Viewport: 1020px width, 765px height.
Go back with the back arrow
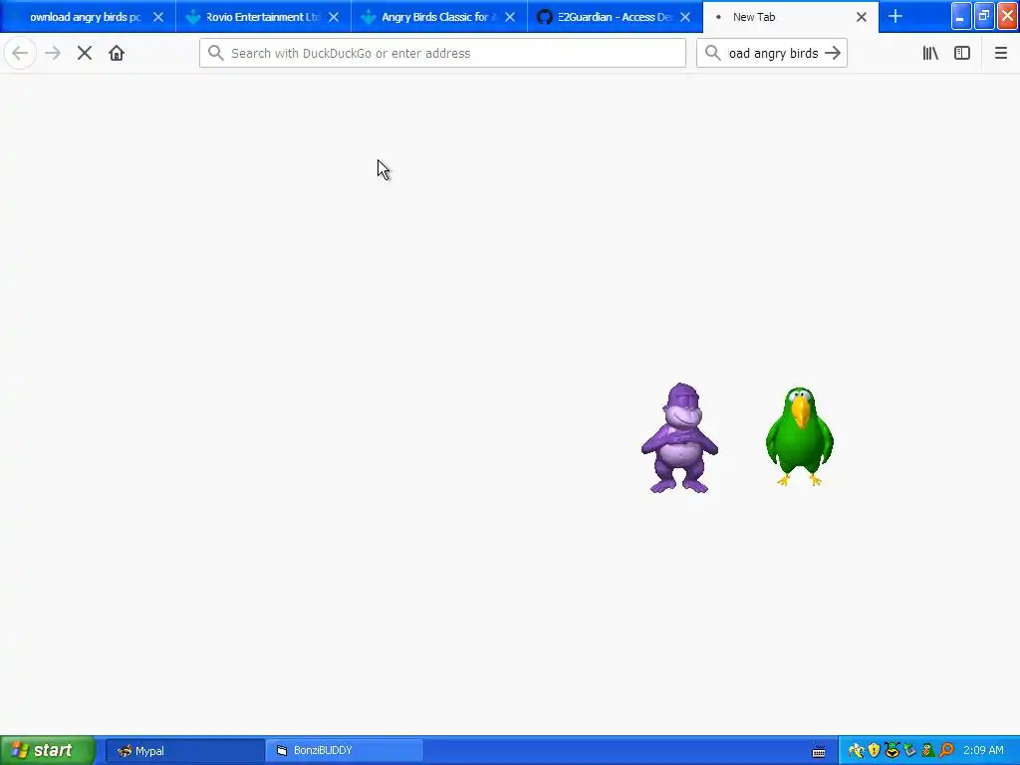pyautogui.click(x=20, y=53)
